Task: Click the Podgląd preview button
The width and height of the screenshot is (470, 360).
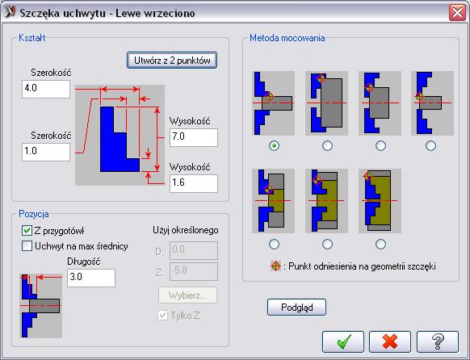Action: click(296, 307)
